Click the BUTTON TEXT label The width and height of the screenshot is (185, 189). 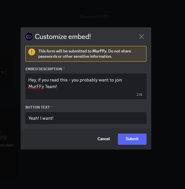click(x=37, y=107)
